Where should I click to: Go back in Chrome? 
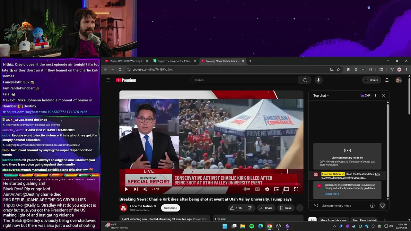(105, 70)
